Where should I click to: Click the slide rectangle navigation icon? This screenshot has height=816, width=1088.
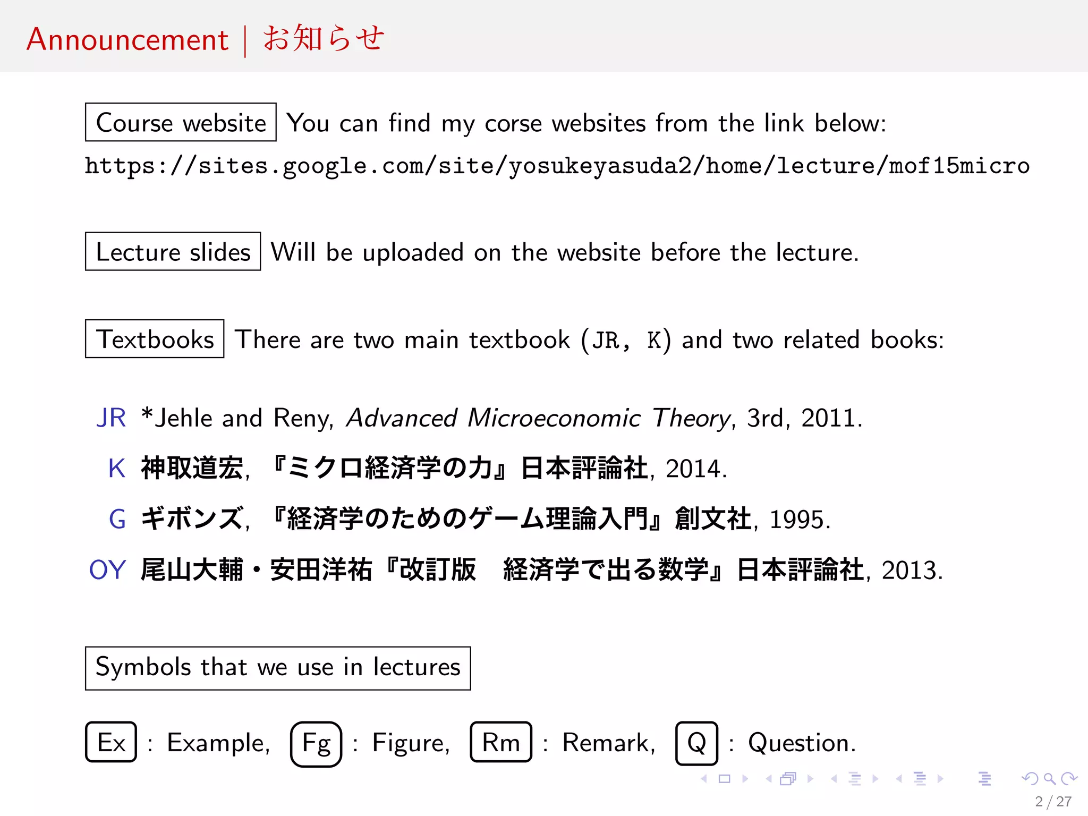(x=724, y=779)
